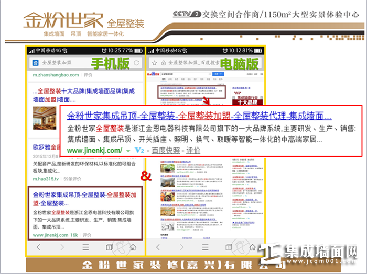Click the blue Baidu search button in right phone
This screenshot has width=367, height=274.
pos(218,74)
